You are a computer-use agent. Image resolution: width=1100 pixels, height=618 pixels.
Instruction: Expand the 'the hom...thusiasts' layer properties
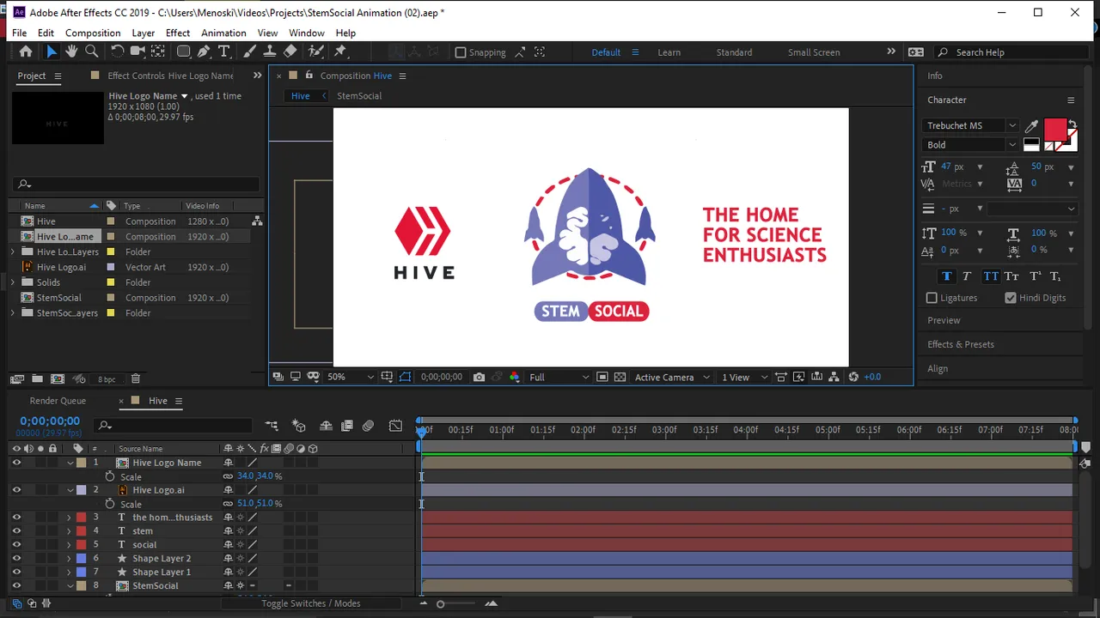pos(69,518)
